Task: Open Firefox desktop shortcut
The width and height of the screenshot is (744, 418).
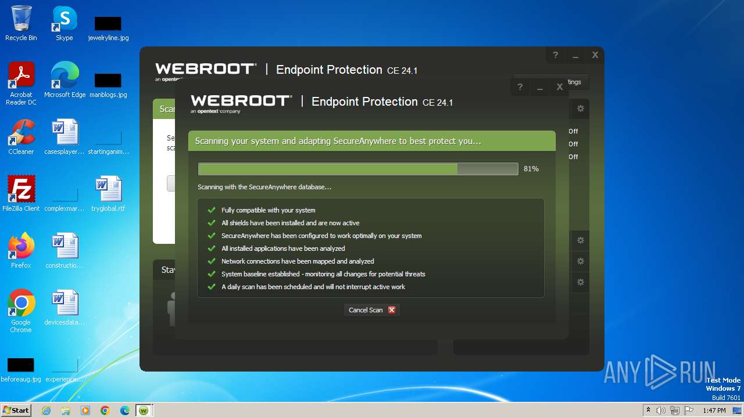Action: [21, 251]
